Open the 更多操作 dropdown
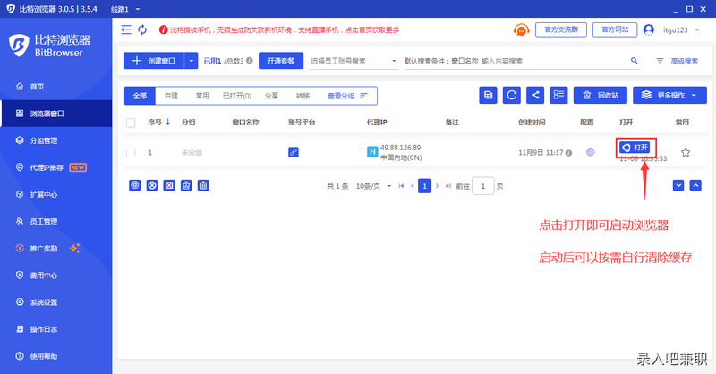This screenshot has height=374, width=716. (x=669, y=95)
